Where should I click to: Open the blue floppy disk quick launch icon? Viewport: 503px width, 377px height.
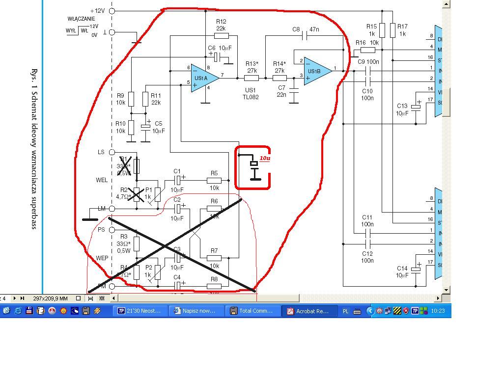coord(29,310)
